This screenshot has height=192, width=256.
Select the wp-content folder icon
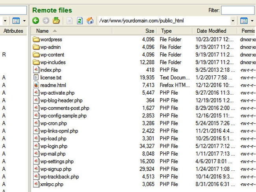click(x=36, y=54)
